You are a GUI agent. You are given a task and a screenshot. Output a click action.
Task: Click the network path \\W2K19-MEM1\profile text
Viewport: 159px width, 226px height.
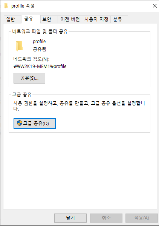40,67
